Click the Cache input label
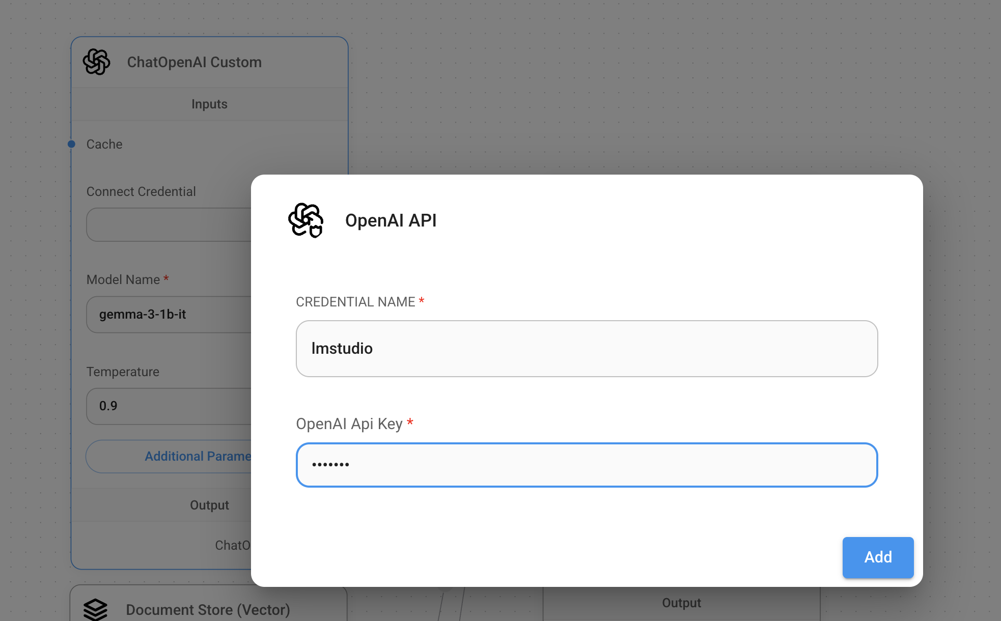This screenshot has width=1001, height=621. pyautogui.click(x=104, y=144)
